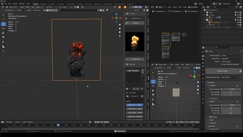Viewport: 243px width, 137px height.
Task: Open the Render menu
Action: [x=15, y=3]
